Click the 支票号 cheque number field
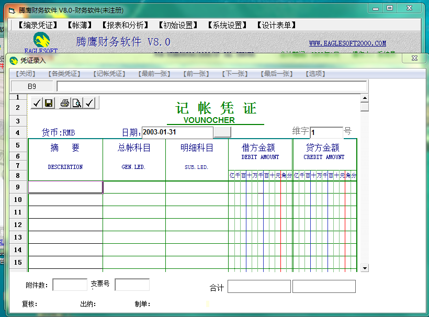 pyautogui.click(x=132, y=285)
